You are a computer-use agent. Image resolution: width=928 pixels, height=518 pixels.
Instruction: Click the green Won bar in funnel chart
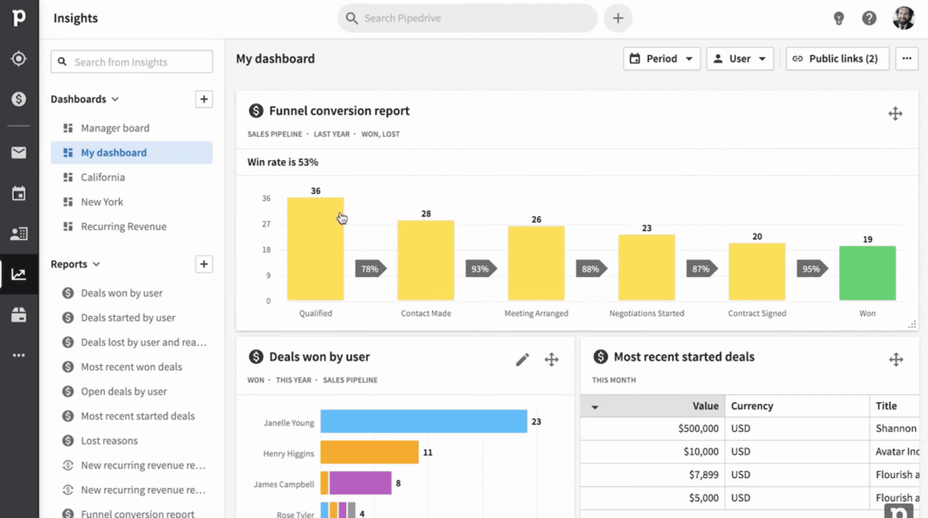(x=867, y=273)
